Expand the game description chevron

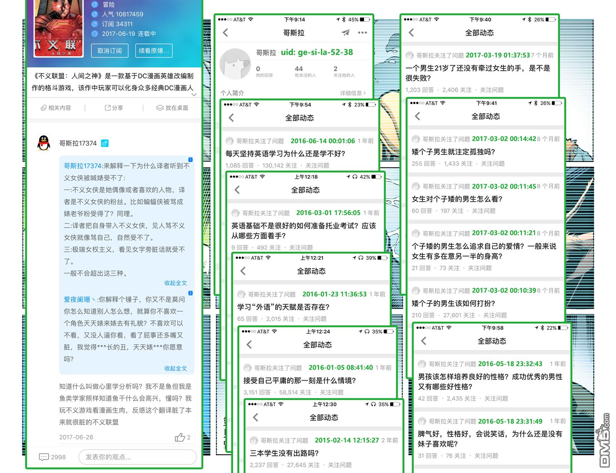point(194,94)
